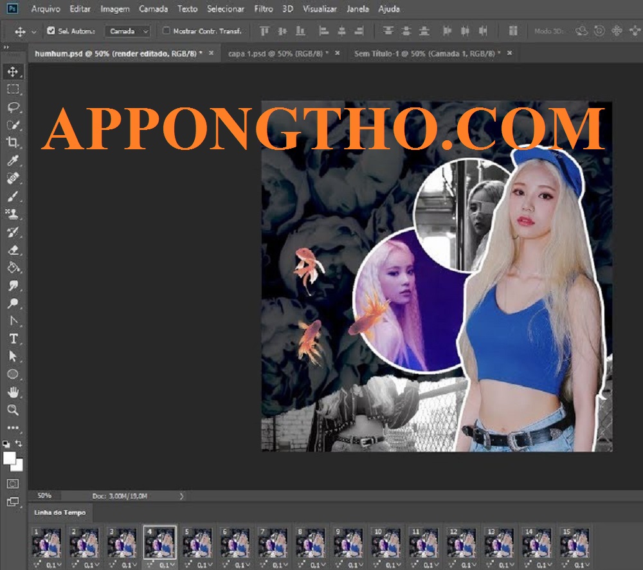
Task: Enable Mostrar Contr. Transf. checkbox
Action: pos(166,30)
